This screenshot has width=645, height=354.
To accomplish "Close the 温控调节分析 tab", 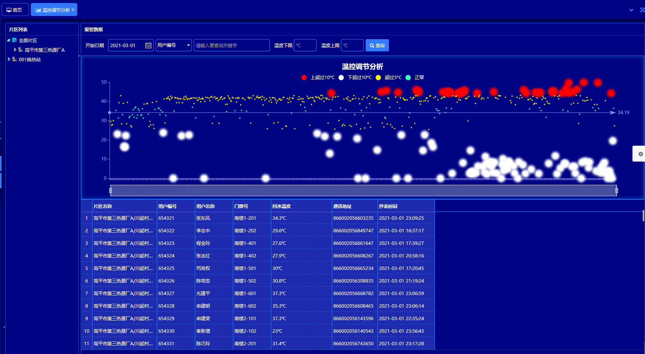I will [x=73, y=10].
